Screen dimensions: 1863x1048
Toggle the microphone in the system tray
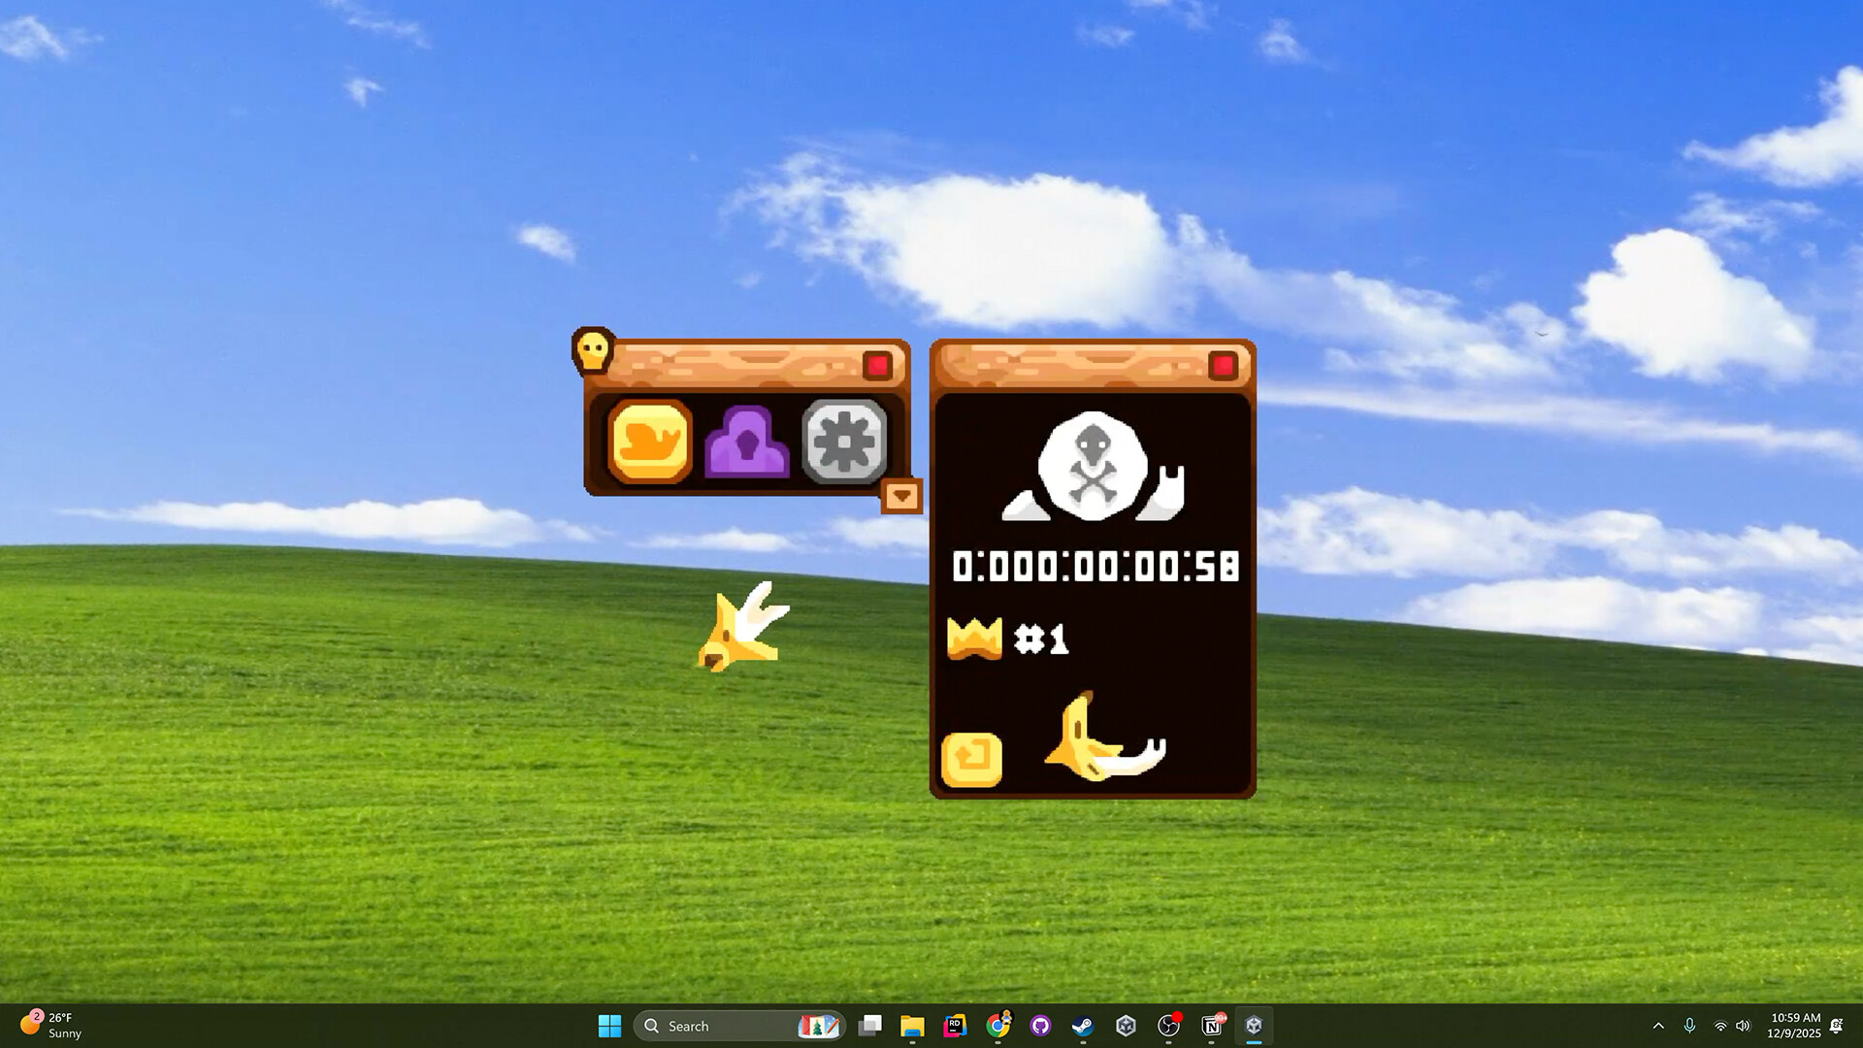(1689, 1025)
